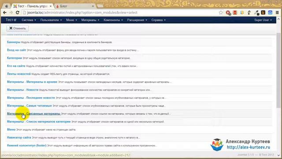Choose the Кто на сайте module
The image size is (282, 159).
pyautogui.click(x=16, y=66)
